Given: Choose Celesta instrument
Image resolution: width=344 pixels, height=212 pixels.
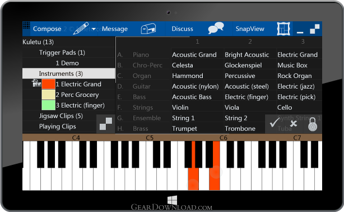Looking at the screenshot, I should (183, 65).
